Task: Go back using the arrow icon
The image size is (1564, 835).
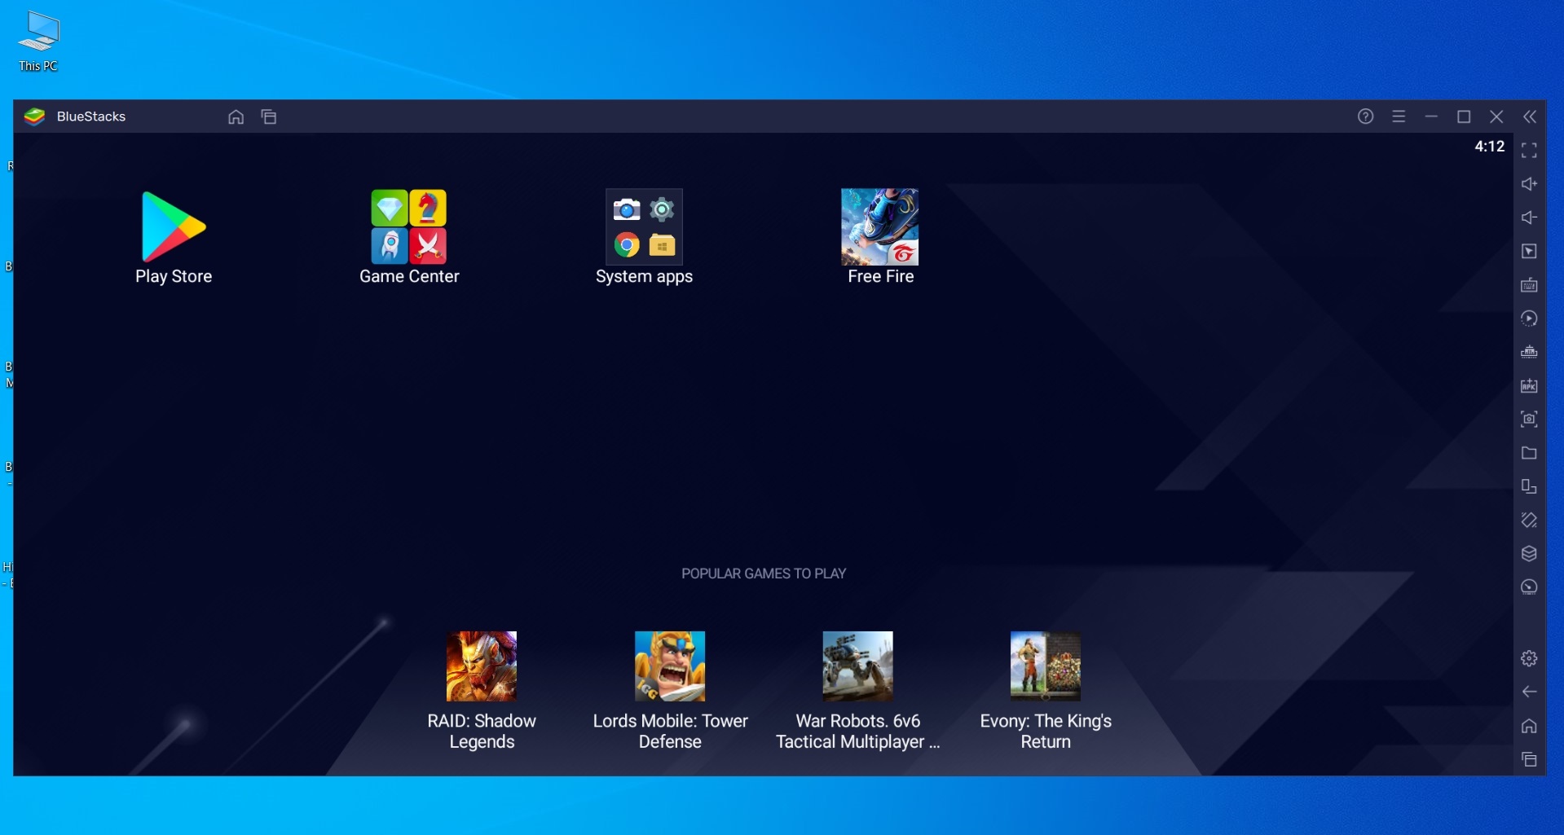Action: [x=1529, y=692]
